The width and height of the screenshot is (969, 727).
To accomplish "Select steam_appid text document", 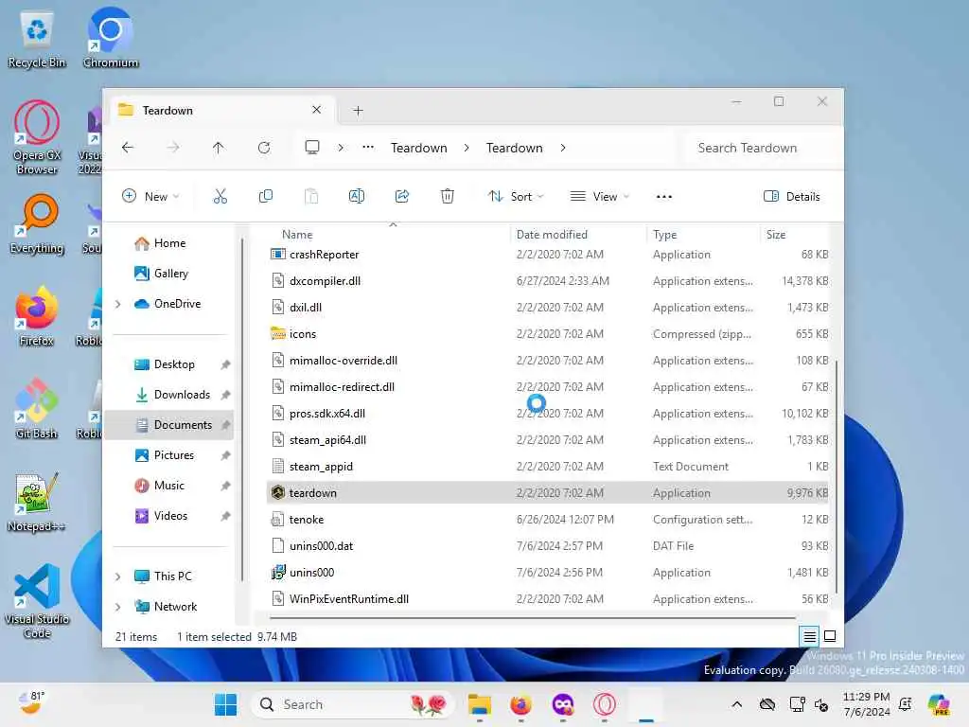I will (549, 467).
